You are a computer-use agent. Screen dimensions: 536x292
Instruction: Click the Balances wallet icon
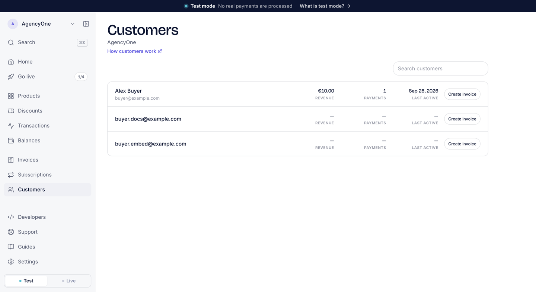pos(11,141)
